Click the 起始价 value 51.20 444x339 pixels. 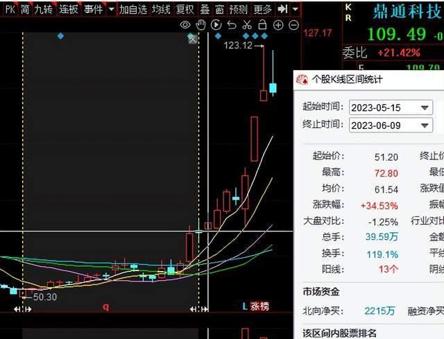(386, 157)
